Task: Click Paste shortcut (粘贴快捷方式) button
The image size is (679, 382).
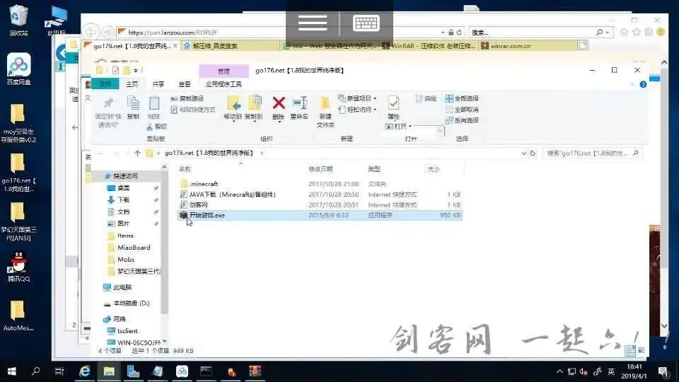Action: pyautogui.click(x=192, y=110)
